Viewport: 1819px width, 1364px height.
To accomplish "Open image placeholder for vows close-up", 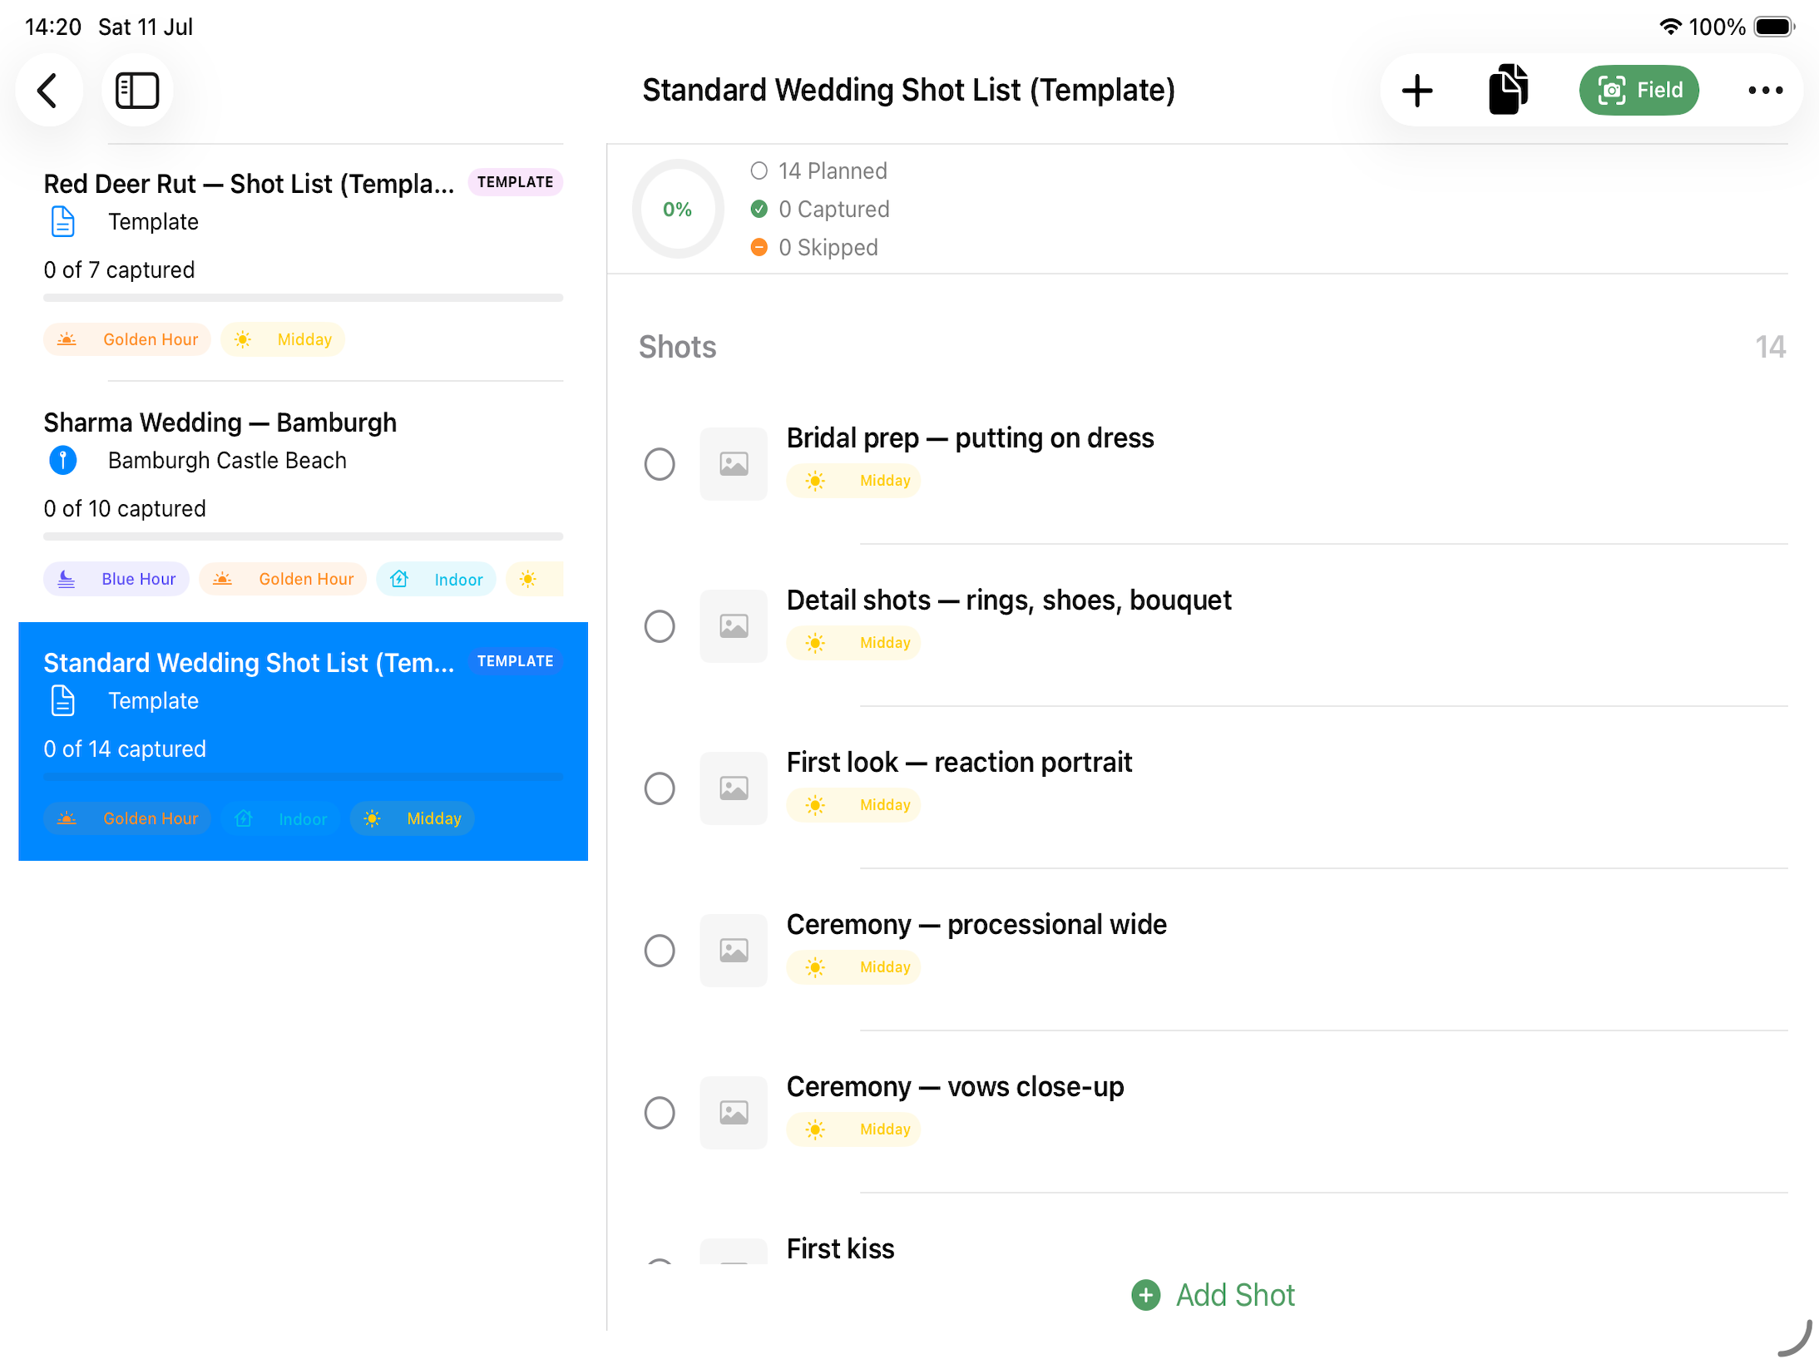I will 734,1113.
